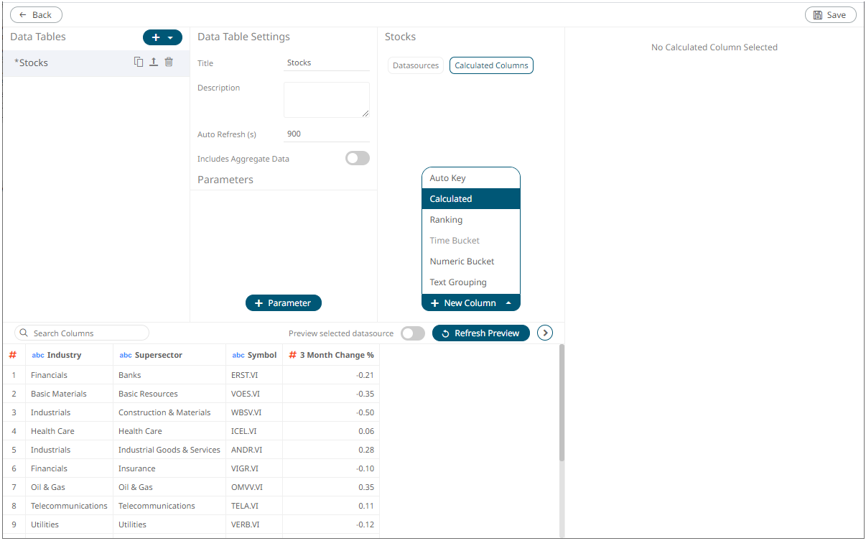Delete the Stocks data table via trash icon

pyautogui.click(x=169, y=63)
